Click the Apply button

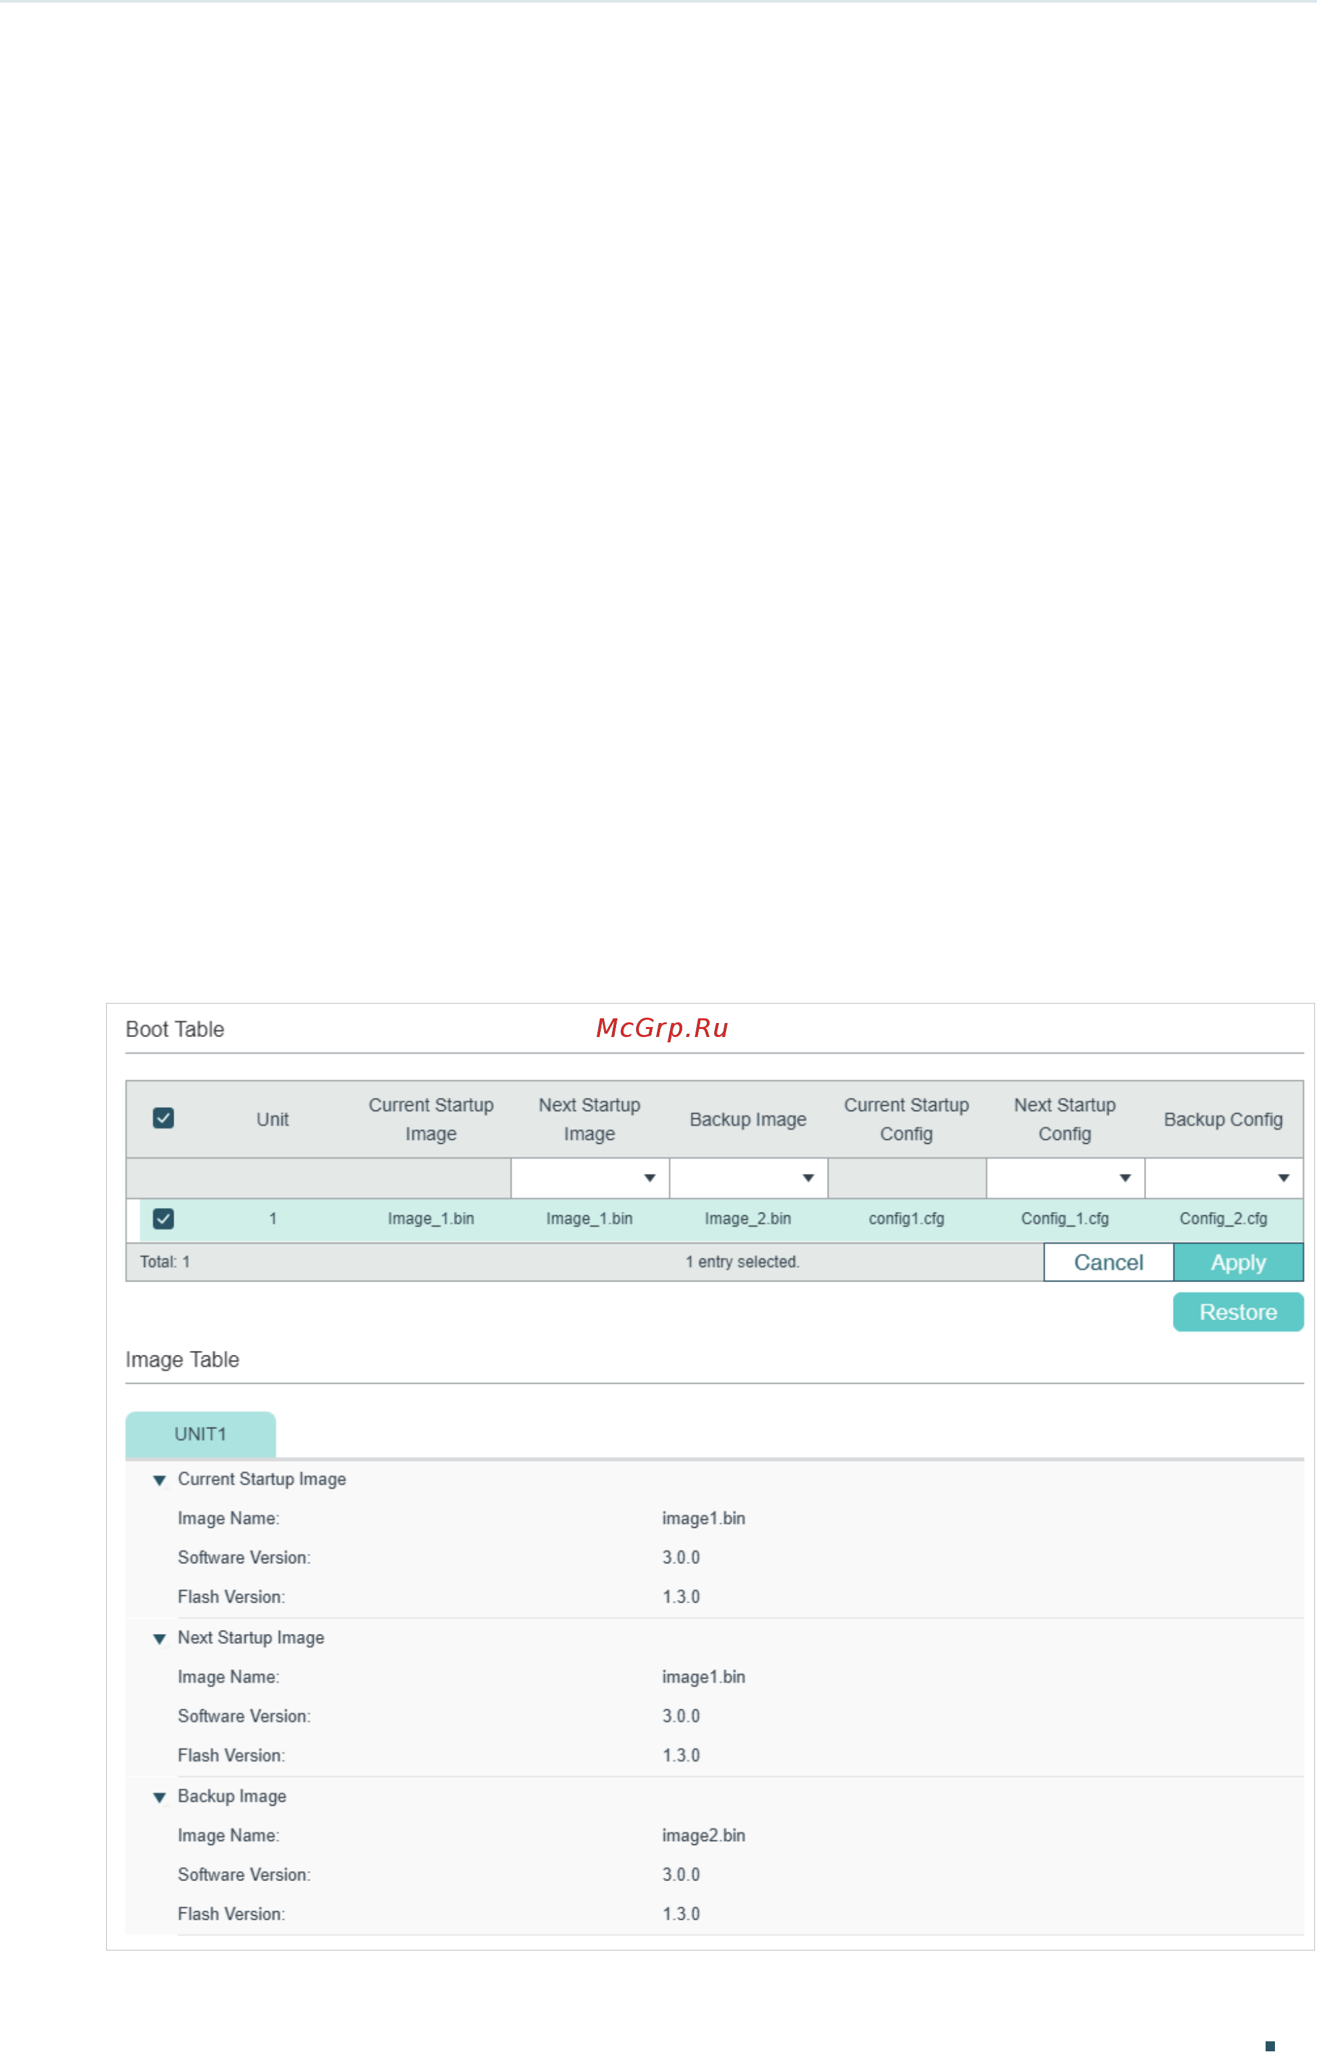[x=1238, y=1262]
